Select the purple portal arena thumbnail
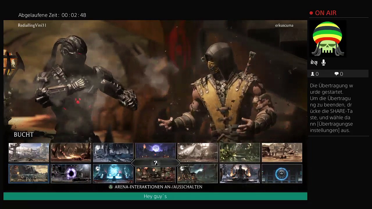This screenshot has height=209, width=372. click(x=71, y=174)
